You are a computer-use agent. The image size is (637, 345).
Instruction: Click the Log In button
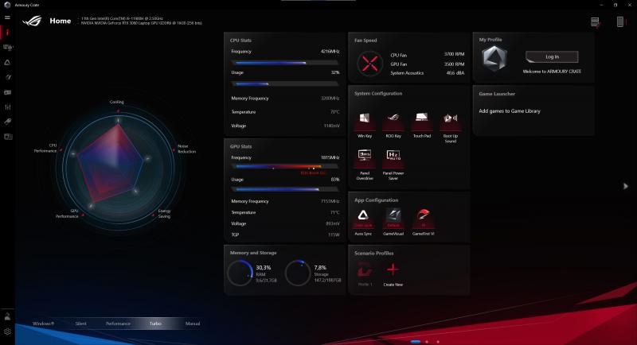click(x=552, y=56)
